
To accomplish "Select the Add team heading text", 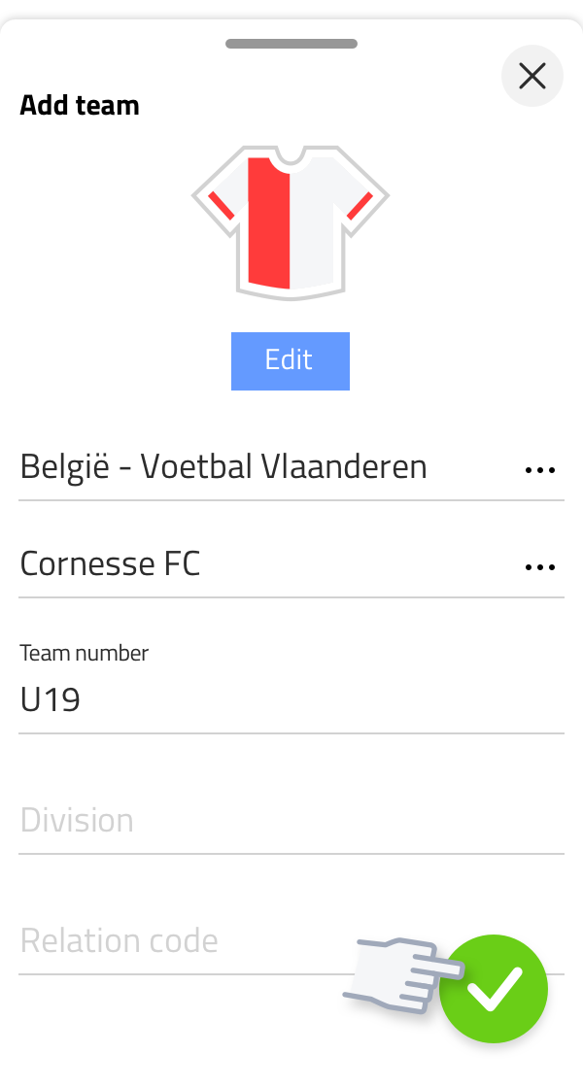I will tap(80, 106).
